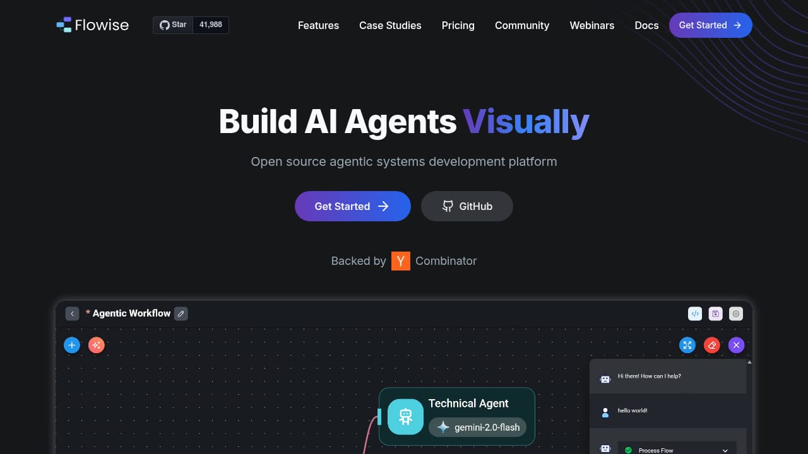
Task: Click the Technical Agent node input handle
Action: [379, 416]
